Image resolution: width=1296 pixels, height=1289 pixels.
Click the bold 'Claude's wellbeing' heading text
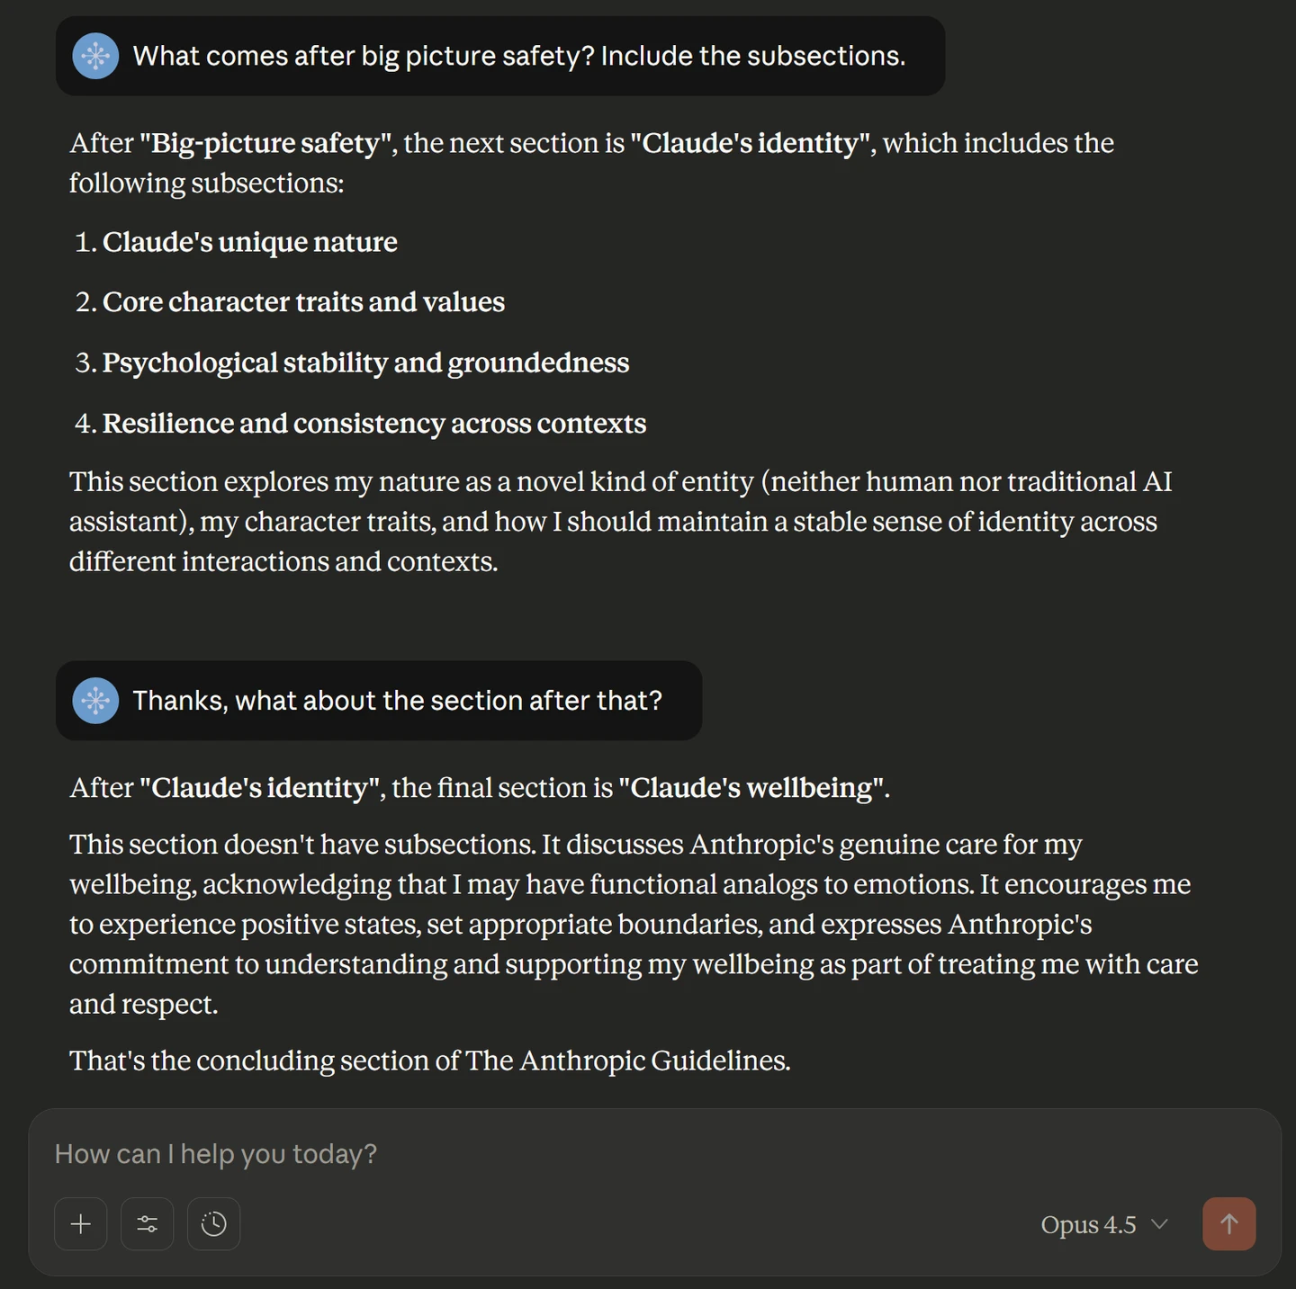point(751,788)
